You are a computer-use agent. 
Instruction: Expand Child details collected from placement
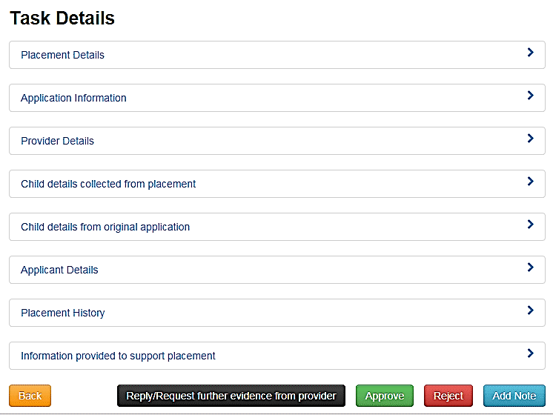[108, 184]
